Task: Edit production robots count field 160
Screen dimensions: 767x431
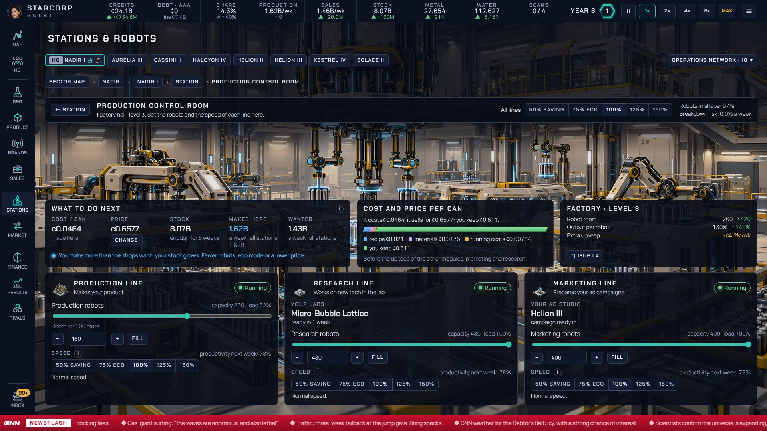Action: (x=87, y=339)
